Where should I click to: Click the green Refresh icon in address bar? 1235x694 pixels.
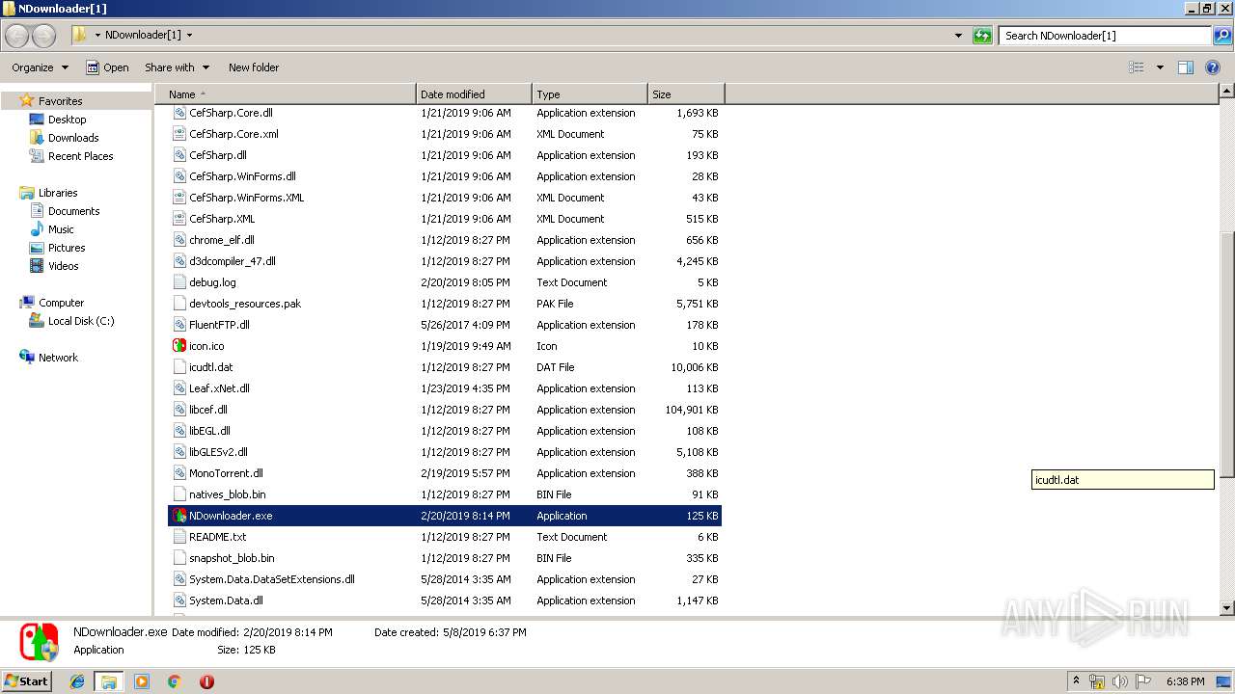[x=982, y=36]
